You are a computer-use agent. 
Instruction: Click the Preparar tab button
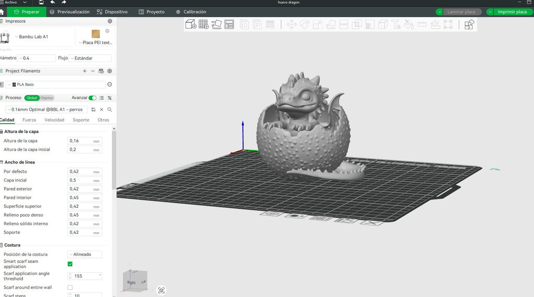pos(27,12)
